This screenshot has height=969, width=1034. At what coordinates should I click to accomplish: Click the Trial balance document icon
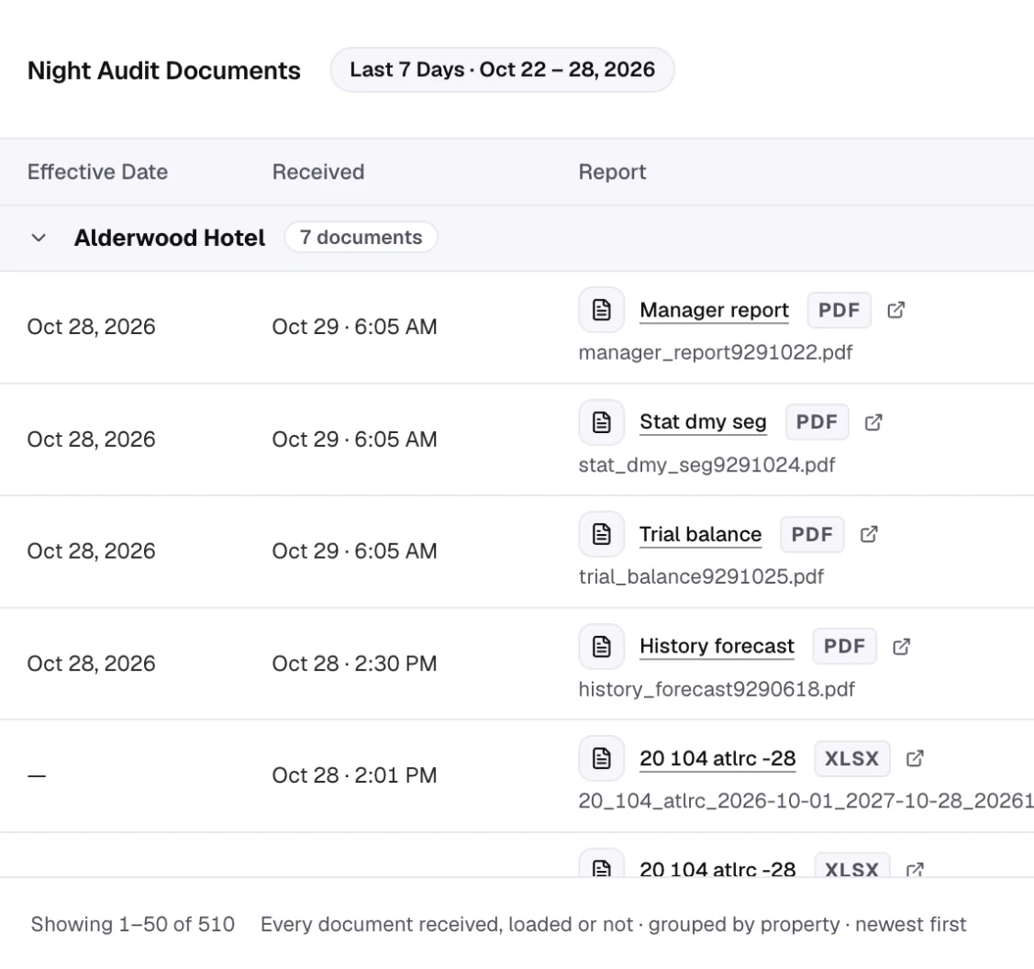pos(602,534)
